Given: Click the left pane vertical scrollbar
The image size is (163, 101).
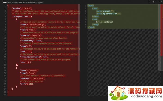Looking at the screenshot, I should coord(79,37).
